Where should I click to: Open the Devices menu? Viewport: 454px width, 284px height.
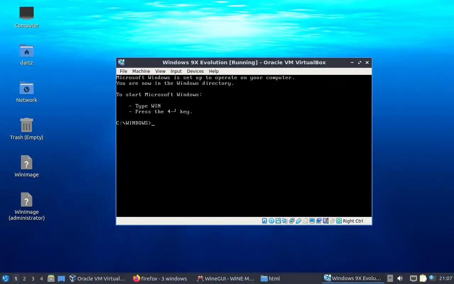point(195,71)
